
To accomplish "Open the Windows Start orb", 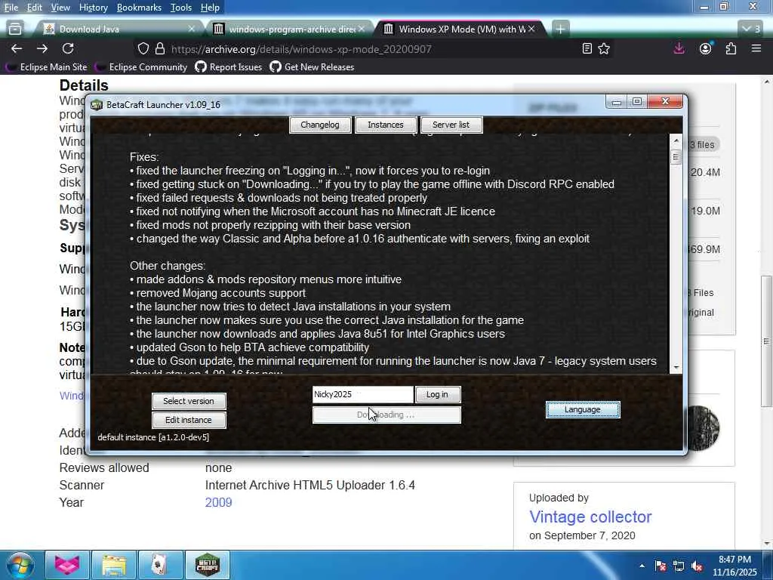I will [x=20, y=565].
